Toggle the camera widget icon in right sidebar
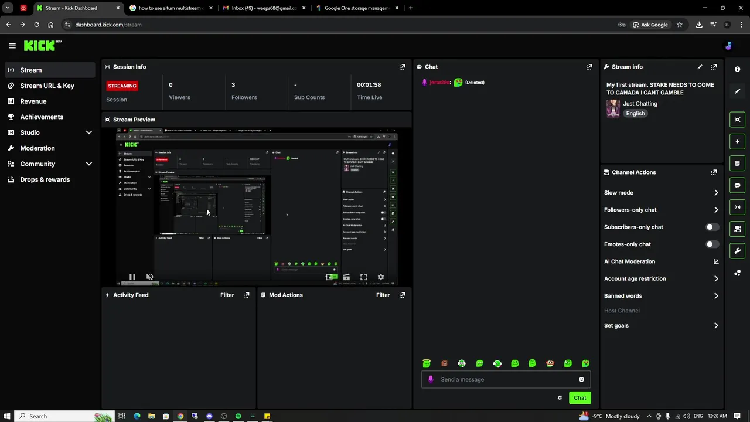 pos(738,229)
